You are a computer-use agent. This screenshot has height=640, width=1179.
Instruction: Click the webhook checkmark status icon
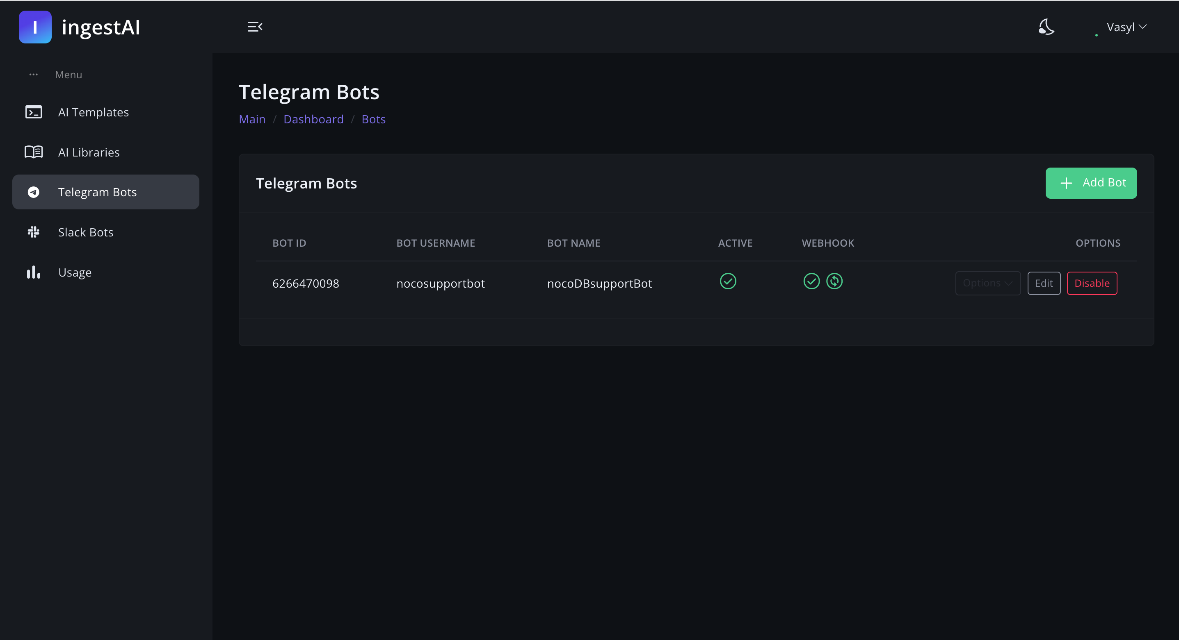point(811,281)
